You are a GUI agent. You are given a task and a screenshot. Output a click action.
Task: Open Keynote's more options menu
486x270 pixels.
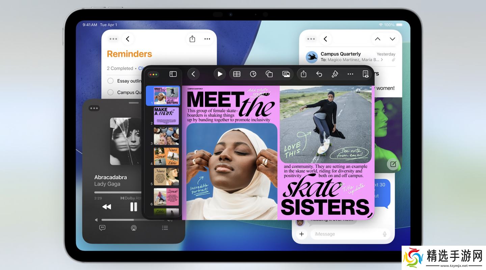pyautogui.click(x=350, y=74)
